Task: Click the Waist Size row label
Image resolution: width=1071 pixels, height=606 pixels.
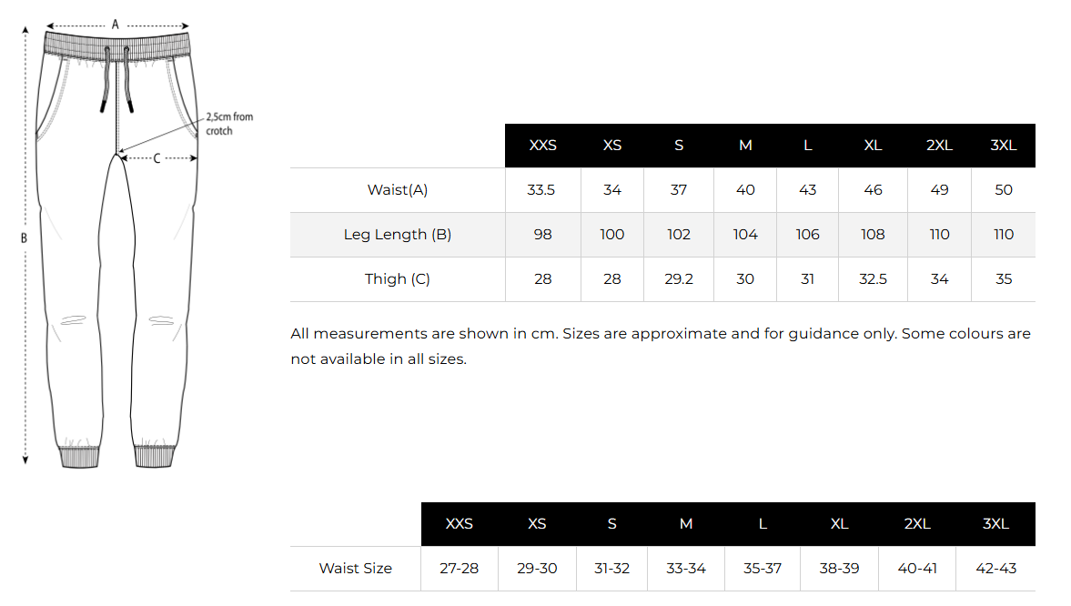Action: (356, 569)
